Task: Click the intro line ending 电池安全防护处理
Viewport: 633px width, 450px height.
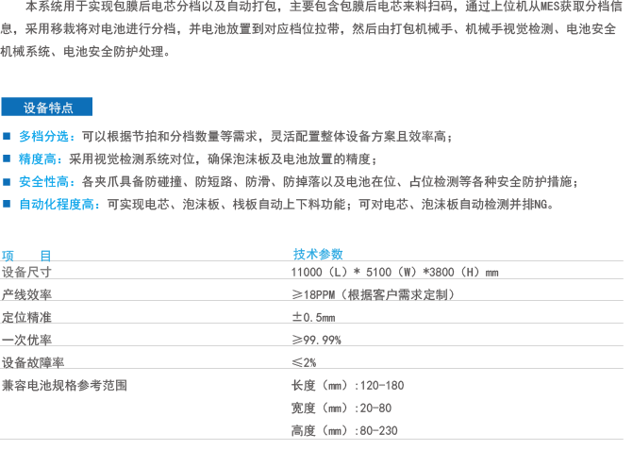Action: pyautogui.click(x=86, y=51)
